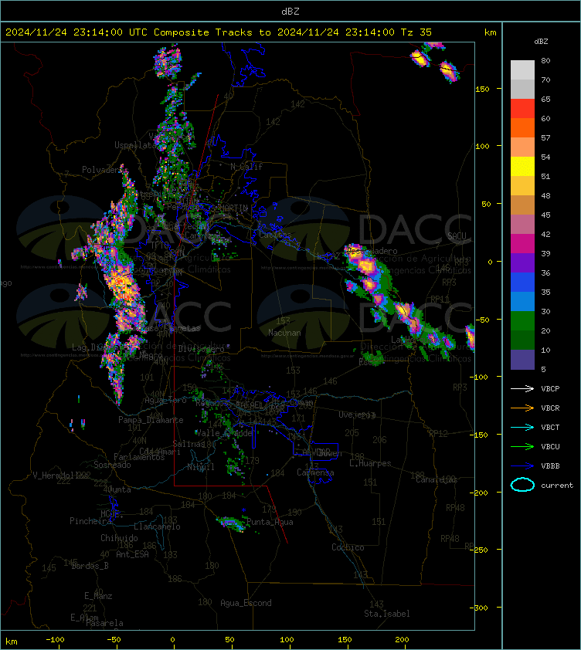This screenshot has width=581, height=650.
Task: Click the 'VBCT' legend label
Action: click(x=550, y=428)
